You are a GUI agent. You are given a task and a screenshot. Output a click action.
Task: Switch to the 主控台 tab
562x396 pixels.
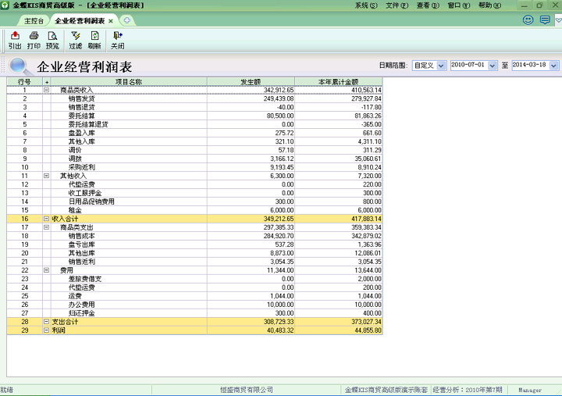(x=34, y=20)
